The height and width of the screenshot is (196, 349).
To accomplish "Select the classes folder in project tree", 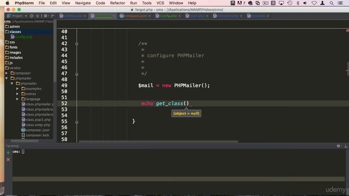I will pyautogui.click(x=15, y=32).
